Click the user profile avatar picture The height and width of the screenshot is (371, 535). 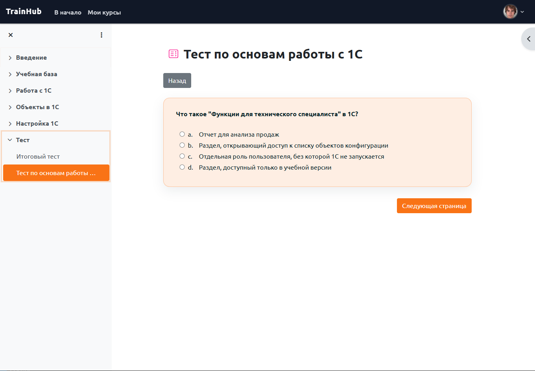[x=510, y=11]
